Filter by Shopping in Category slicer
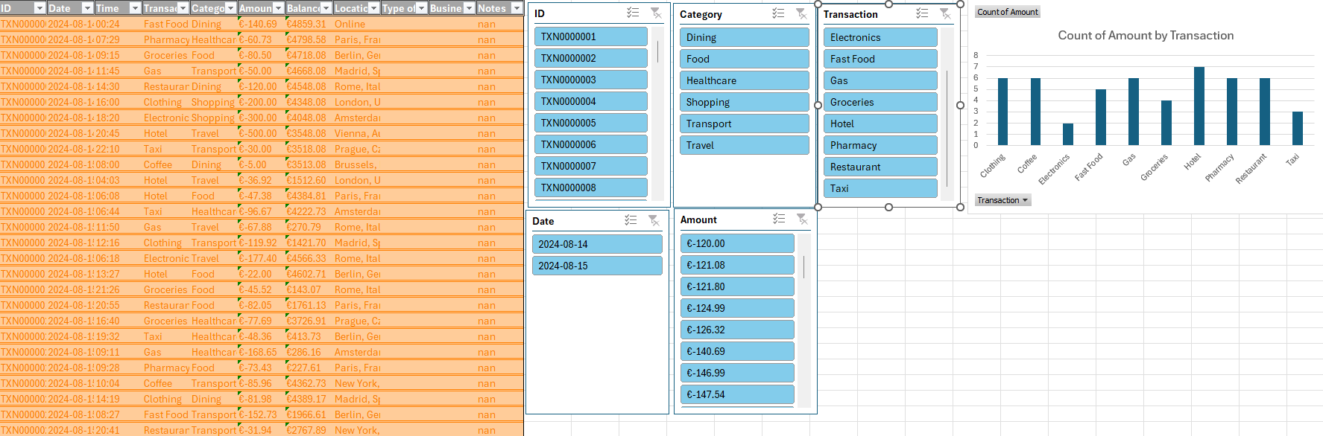Viewport: 1323px width, 436px height. (744, 102)
